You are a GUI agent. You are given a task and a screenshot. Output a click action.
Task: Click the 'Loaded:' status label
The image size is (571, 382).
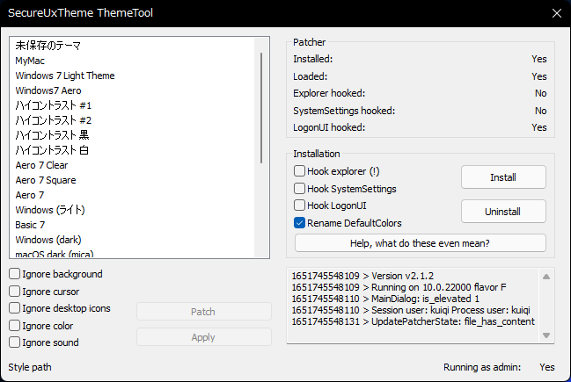tap(311, 76)
